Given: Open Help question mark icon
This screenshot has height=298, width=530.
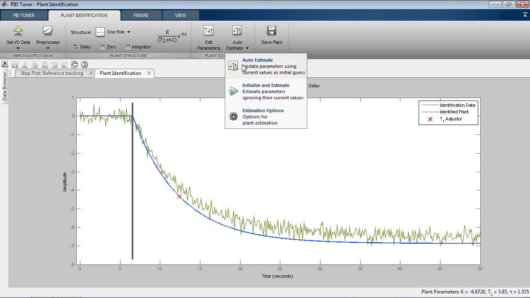Looking at the screenshot, I should [84, 64].
